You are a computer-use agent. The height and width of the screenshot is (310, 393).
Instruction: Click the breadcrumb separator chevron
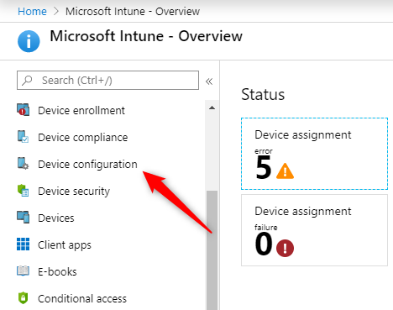tap(56, 11)
